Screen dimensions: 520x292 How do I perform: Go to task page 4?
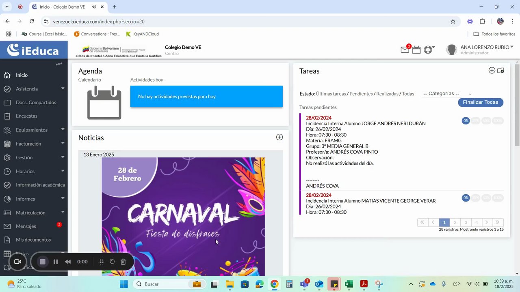coord(477,222)
